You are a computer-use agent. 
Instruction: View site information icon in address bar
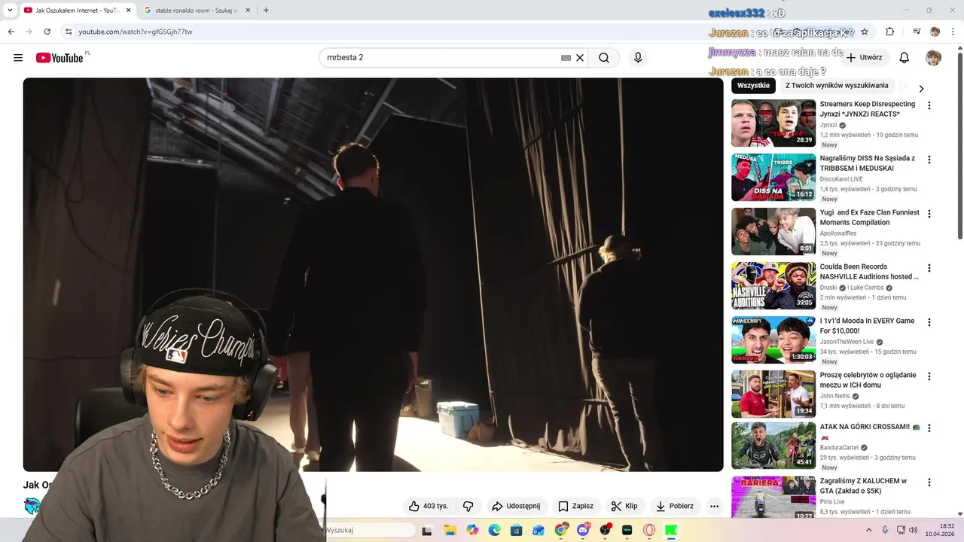[x=69, y=32]
